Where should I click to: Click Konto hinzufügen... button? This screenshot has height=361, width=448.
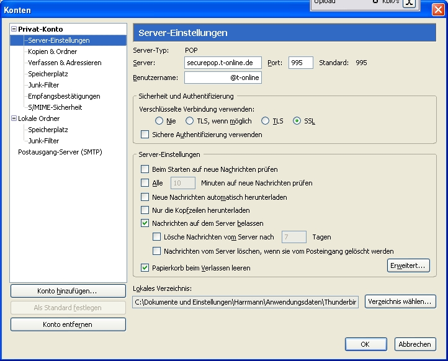pyautogui.click(x=68, y=291)
